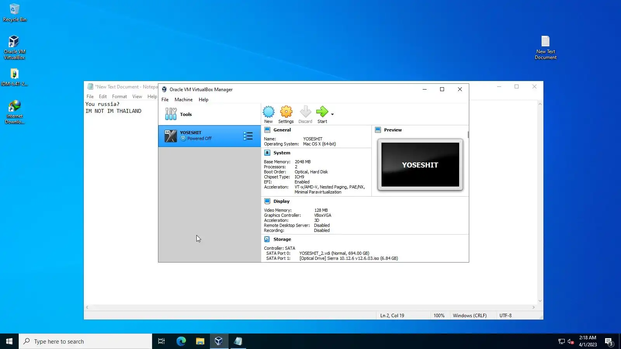Click the Operating System value Mac OS X
This screenshot has height=349, width=621.
319,144
